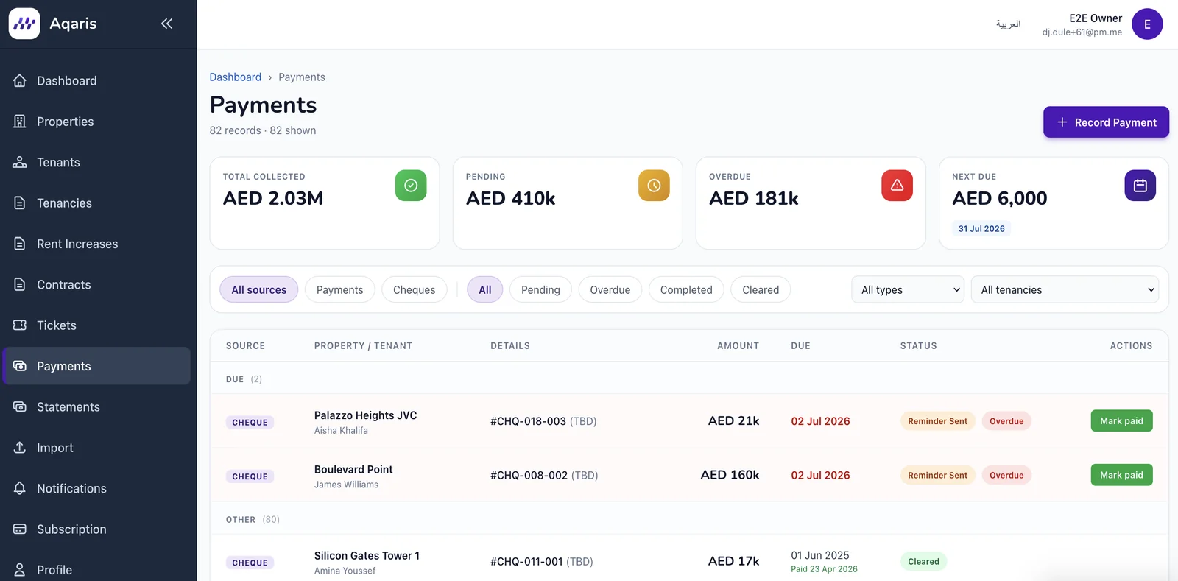The height and width of the screenshot is (581, 1178).
Task: Open the All types dropdown
Action: (908, 289)
